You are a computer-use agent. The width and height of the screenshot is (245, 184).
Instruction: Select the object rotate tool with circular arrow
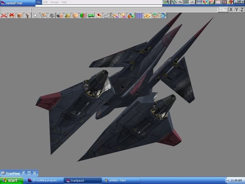point(43,16)
